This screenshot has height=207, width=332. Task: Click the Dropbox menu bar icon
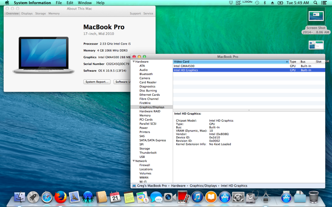tap(230, 3)
